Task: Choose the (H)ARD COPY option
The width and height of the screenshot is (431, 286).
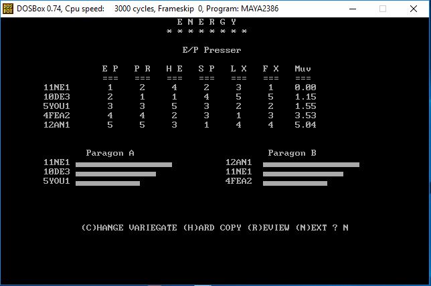Action: [x=212, y=228]
